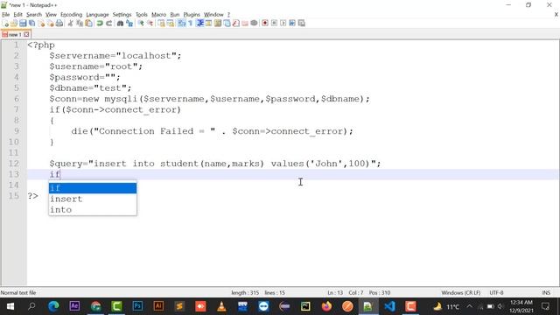Choose 'into' in the autocomplete list
The width and height of the screenshot is (560, 315).
tap(93, 210)
